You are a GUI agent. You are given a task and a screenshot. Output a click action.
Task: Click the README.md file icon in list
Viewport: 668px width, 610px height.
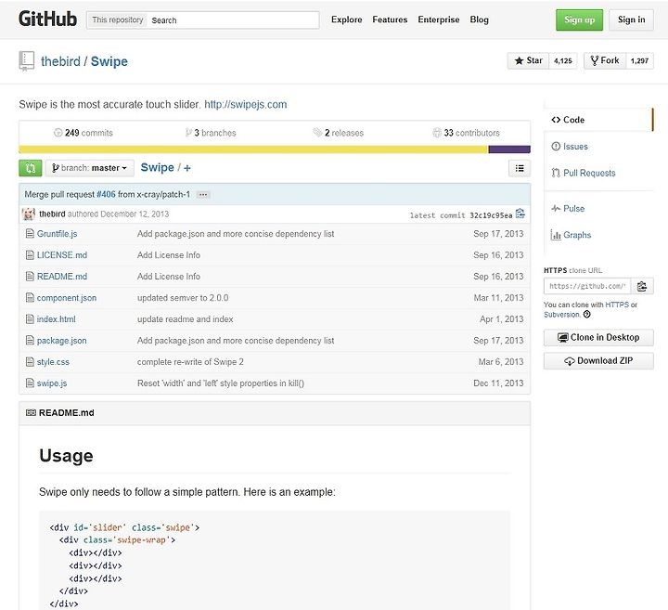pos(30,277)
